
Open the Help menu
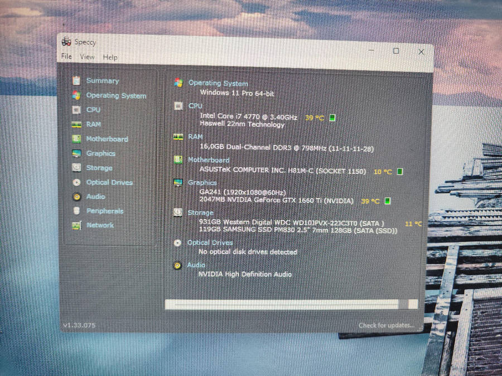(110, 57)
